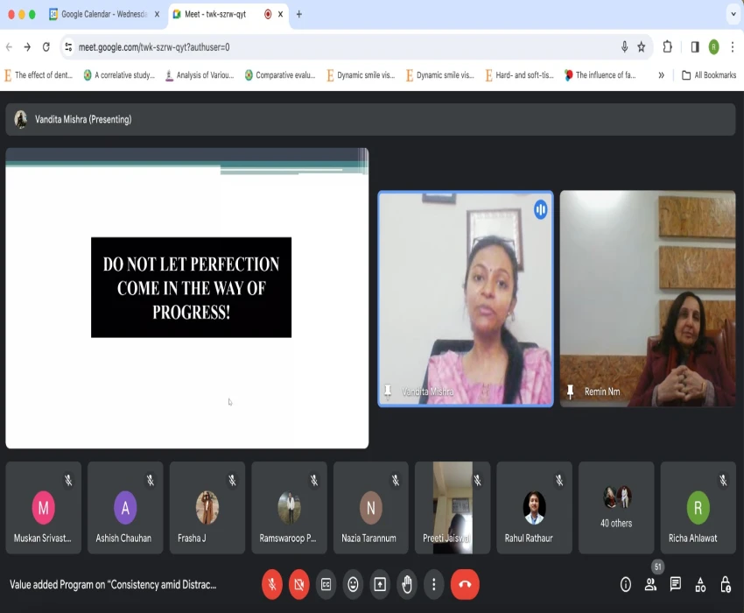Open the All Bookmarks folder
The image size is (744, 613).
click(709, 75)
